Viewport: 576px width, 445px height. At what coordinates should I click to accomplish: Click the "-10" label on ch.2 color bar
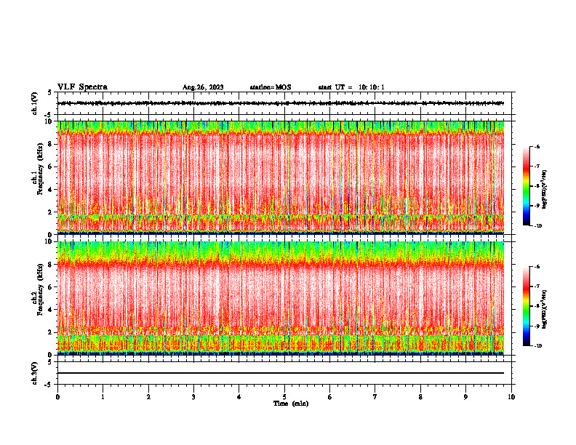click(538, 346)
